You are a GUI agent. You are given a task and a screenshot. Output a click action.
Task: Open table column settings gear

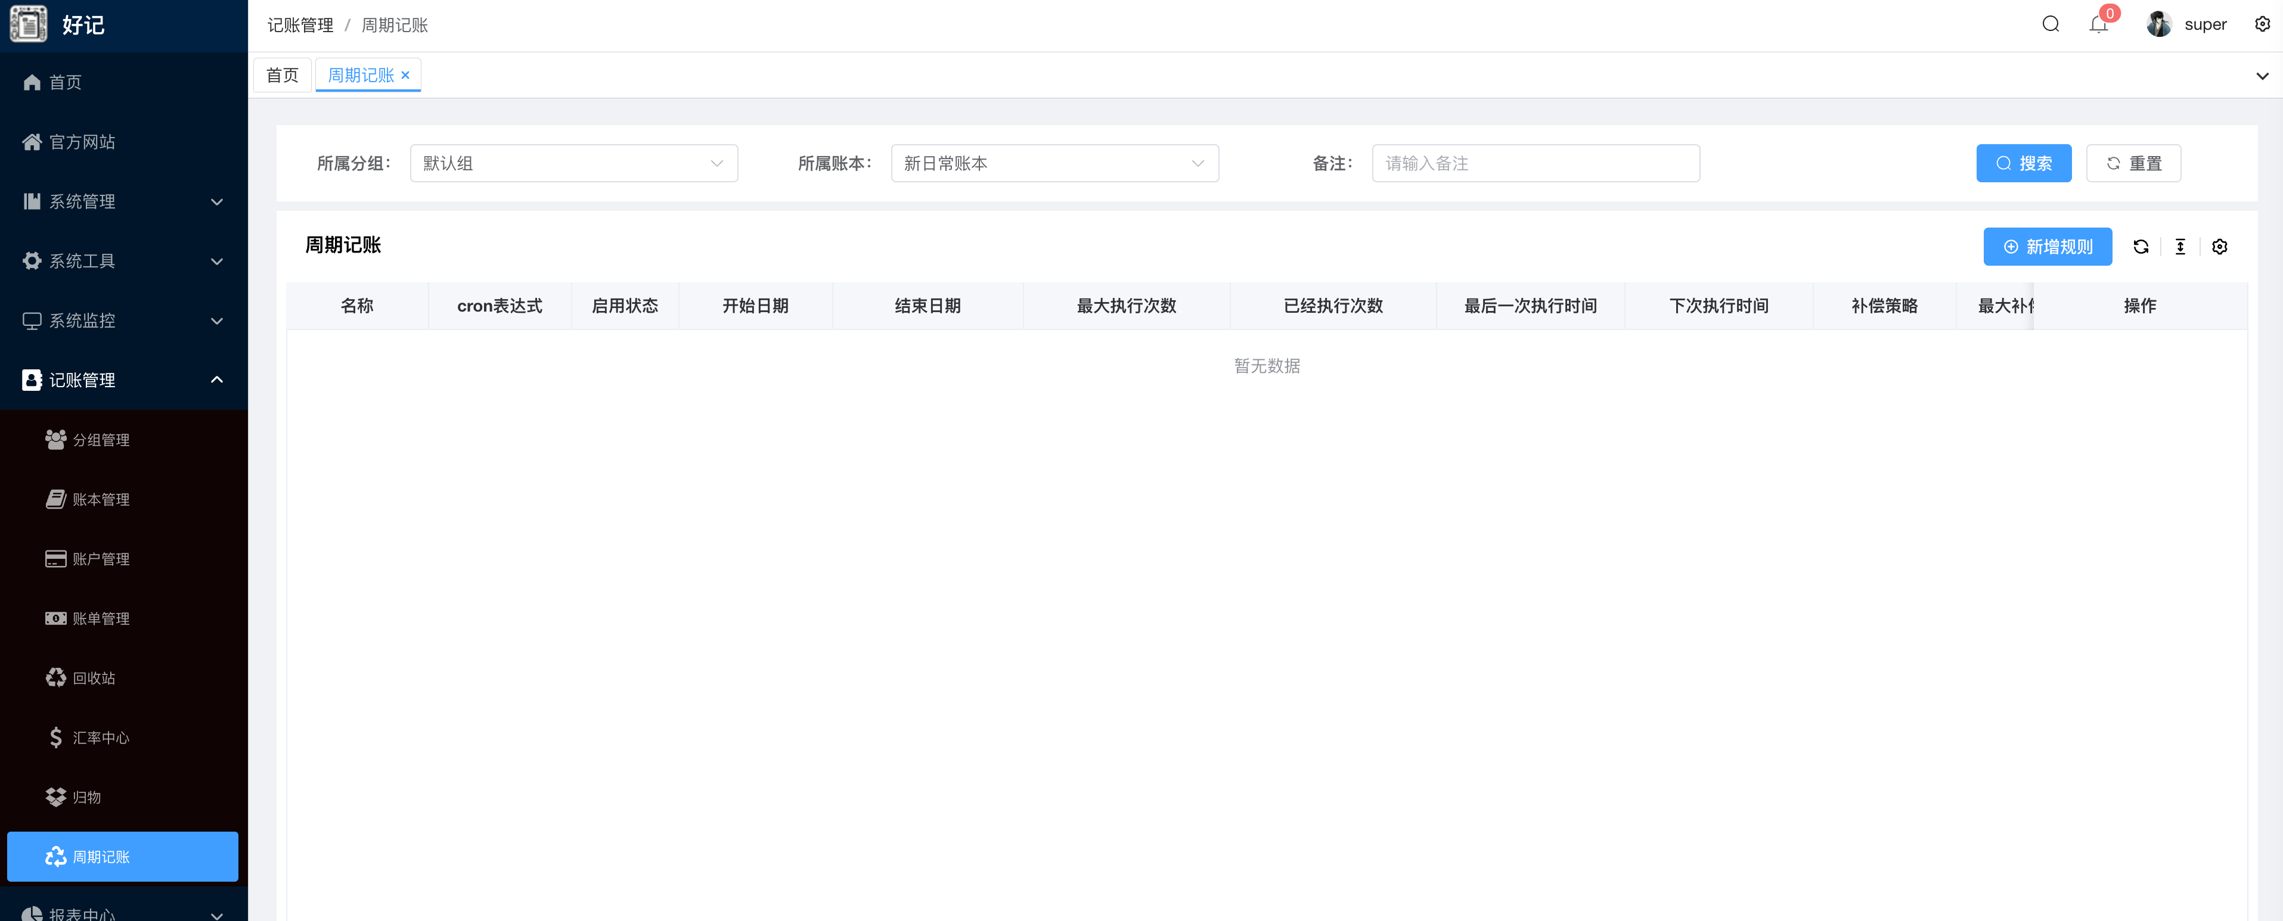2219,246
